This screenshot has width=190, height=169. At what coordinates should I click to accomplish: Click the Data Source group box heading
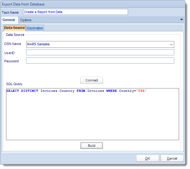[x=15, y=35]
